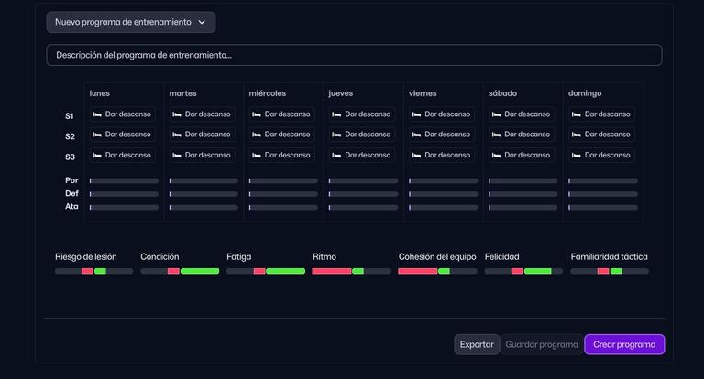This screenshot has height=379, width=704.
Task: Click the viernes column header
Action: pos(423,93)
